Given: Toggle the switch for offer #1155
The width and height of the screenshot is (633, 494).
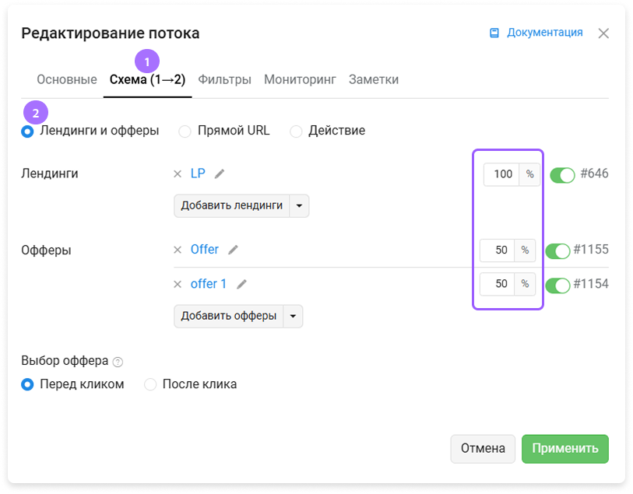Looking at the screenshot, I should tap(557, 251).
